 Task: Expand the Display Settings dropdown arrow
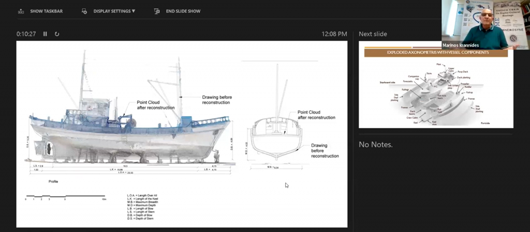[134, 11]
